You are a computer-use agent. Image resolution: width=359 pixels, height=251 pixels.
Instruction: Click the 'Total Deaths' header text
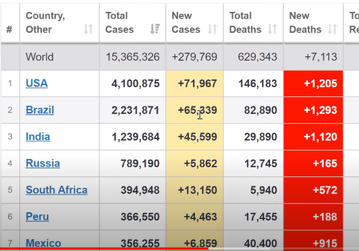click(245, 23)
